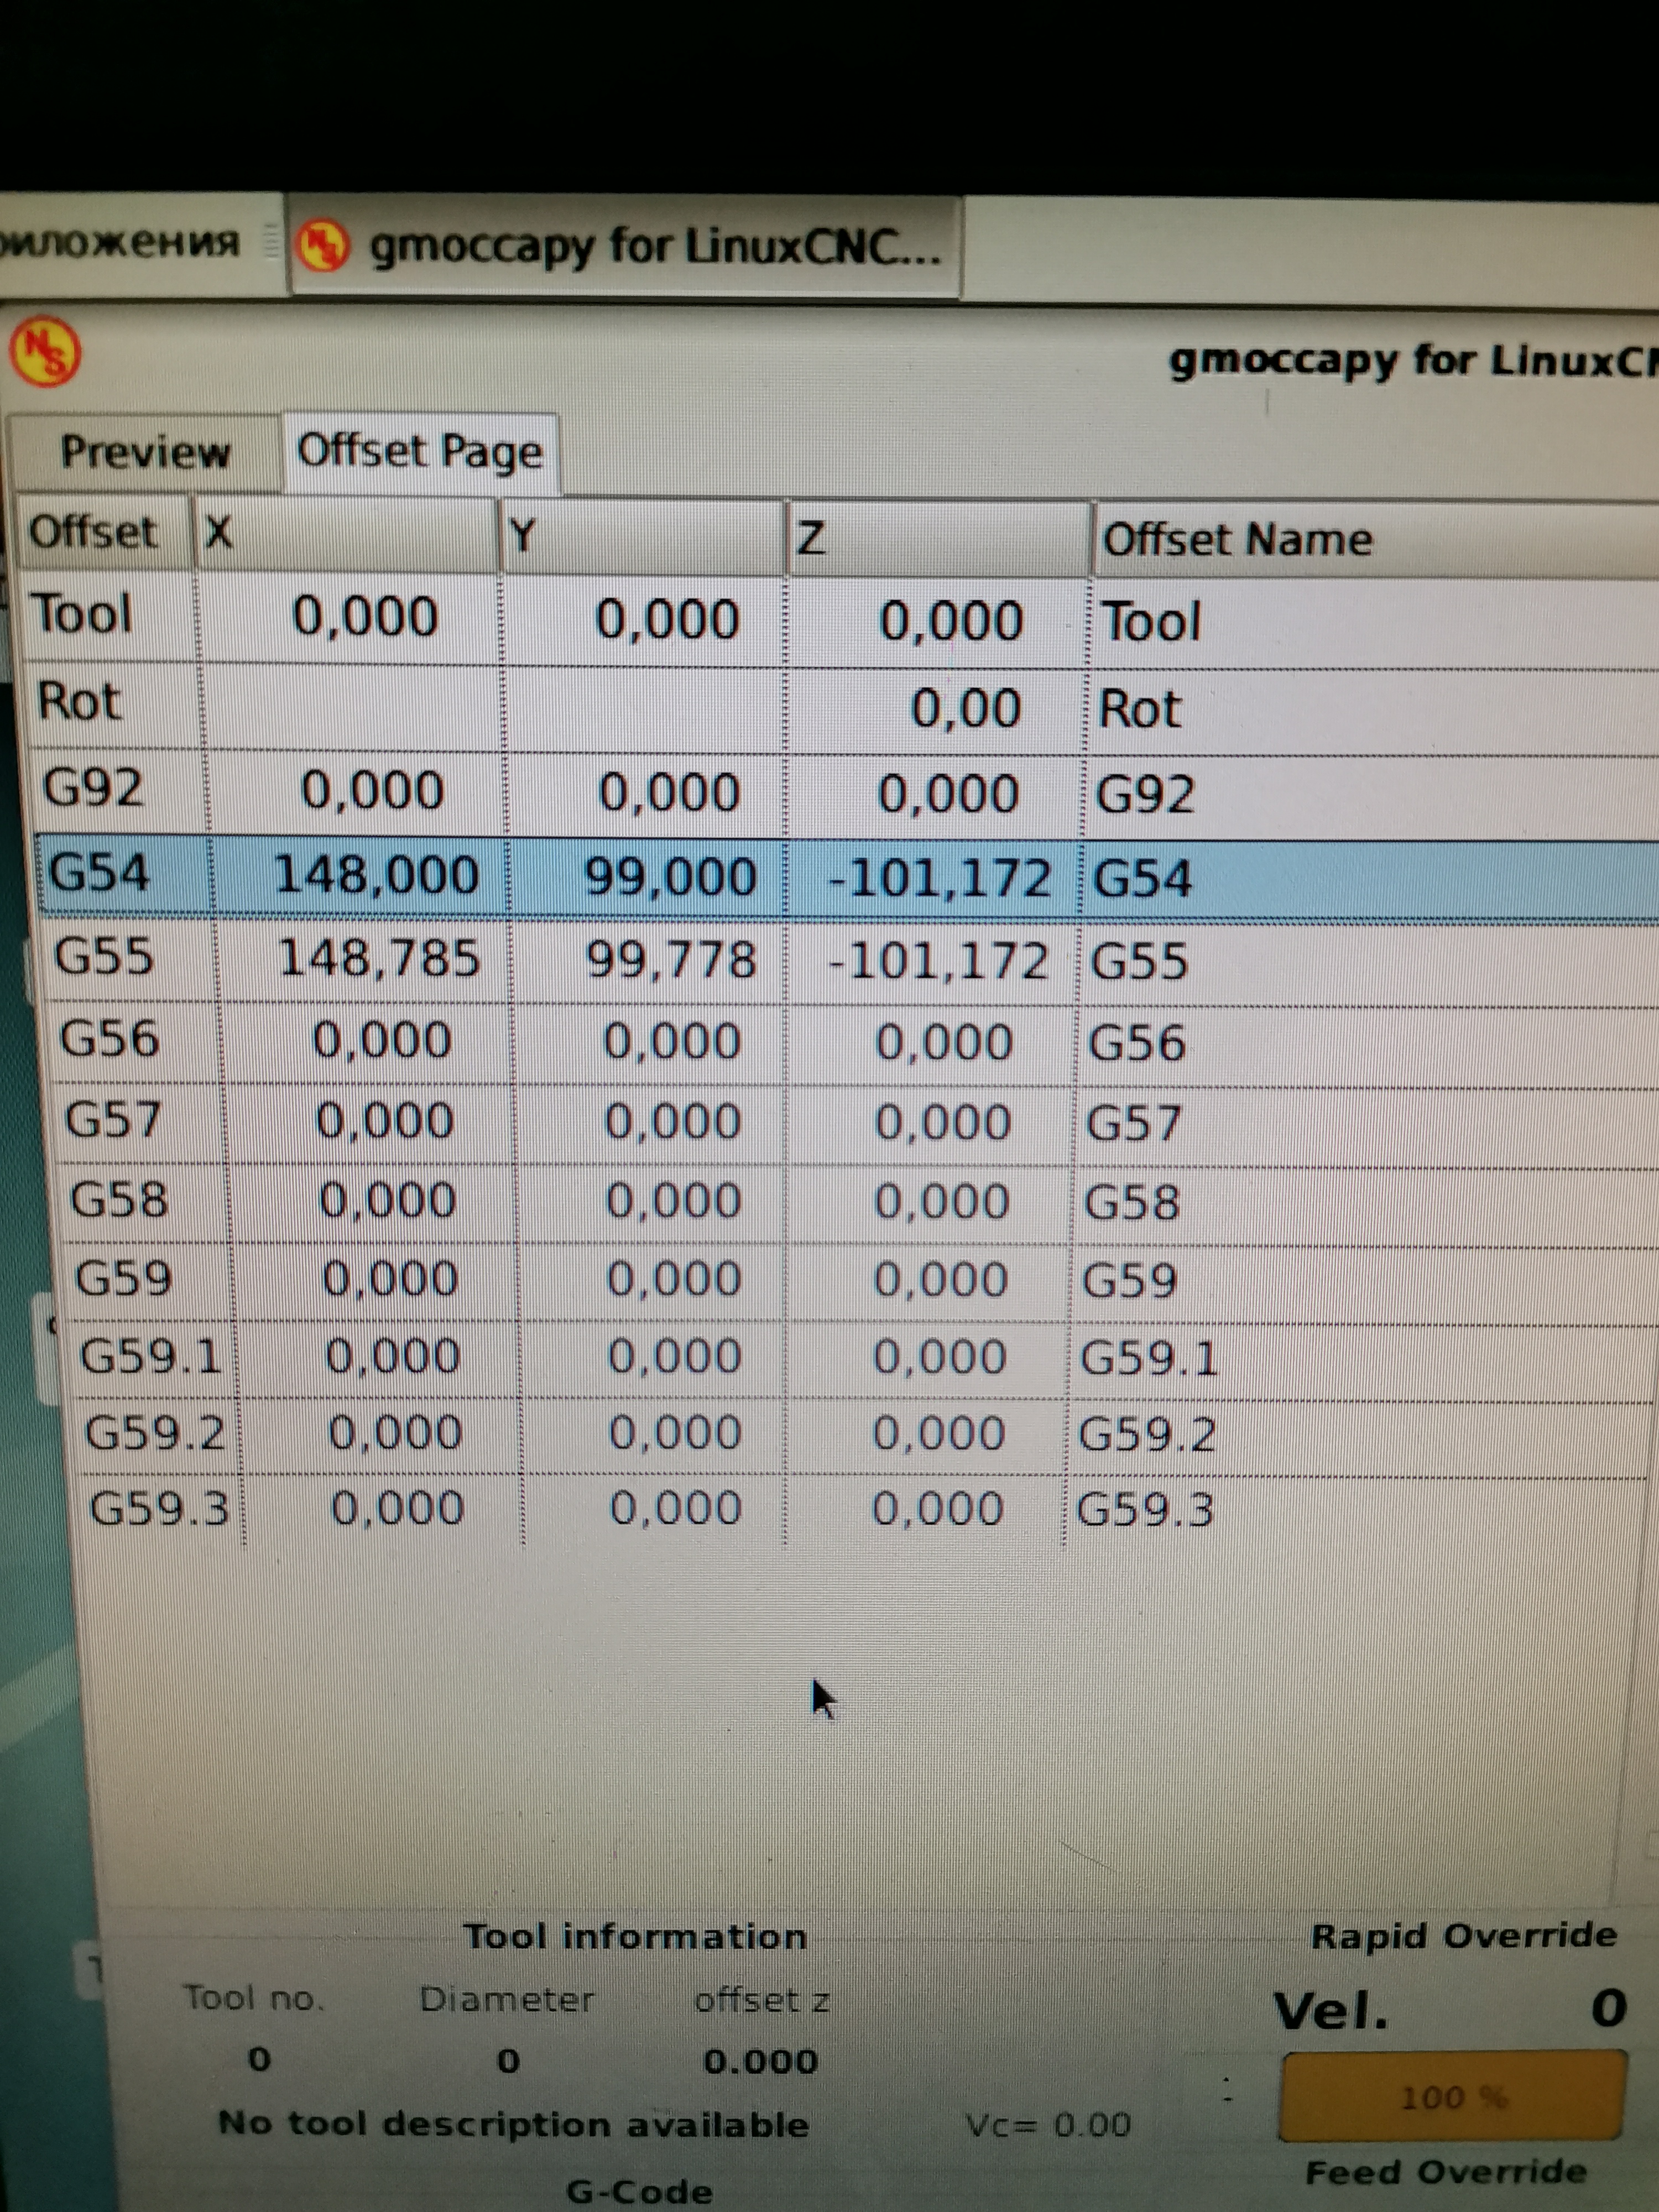The width and height of the screenshot is (1659, 2212).
Task: Click the G56 Y value cell
Action: 672,1041
